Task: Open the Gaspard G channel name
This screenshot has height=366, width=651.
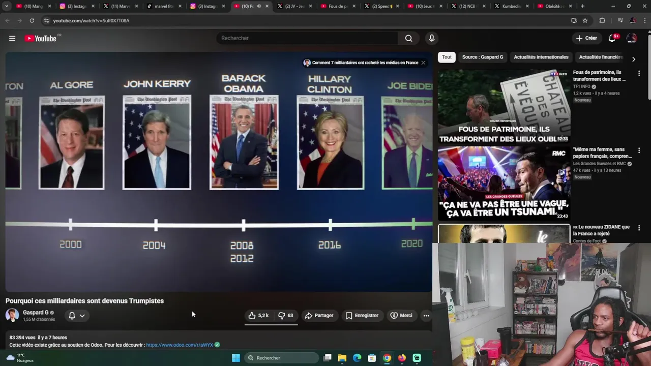Action: [x=36, y=313]
